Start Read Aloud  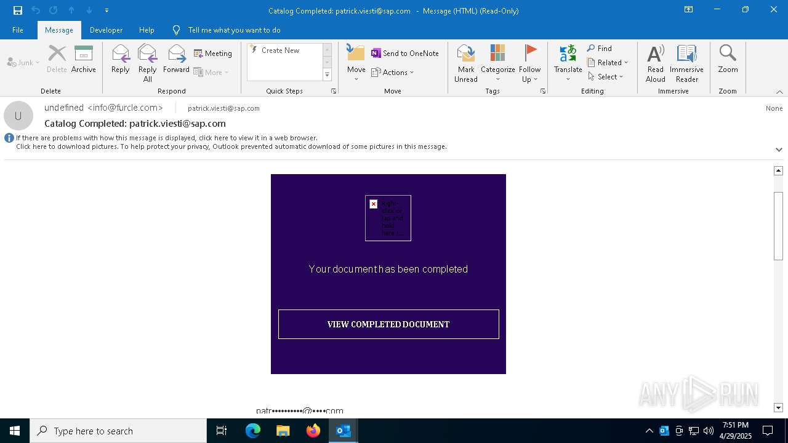[x=656, y=63]
